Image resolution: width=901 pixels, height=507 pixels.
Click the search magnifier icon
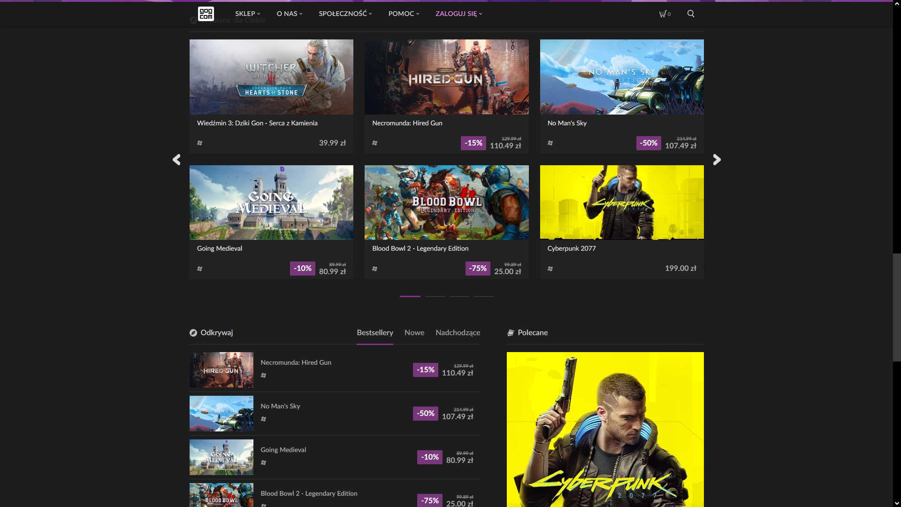pyautogui.click(x=691, y=14)
